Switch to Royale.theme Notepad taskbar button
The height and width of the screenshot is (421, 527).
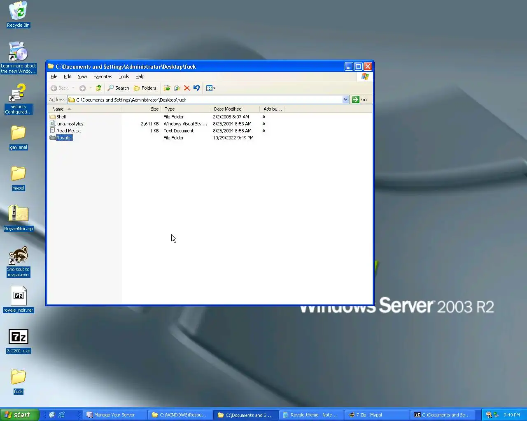(312, 415)
